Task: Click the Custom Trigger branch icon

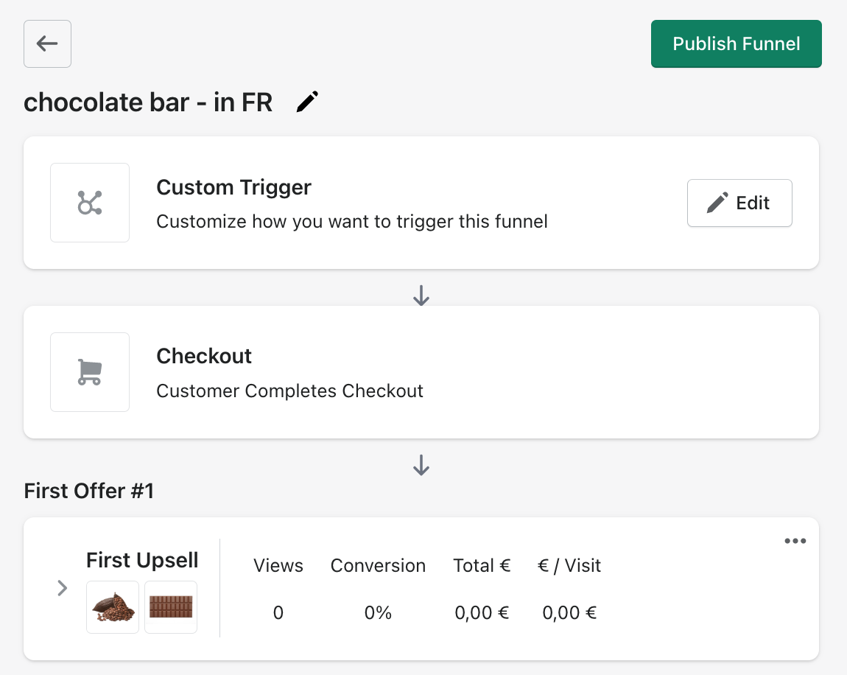Action: (90, 203)
